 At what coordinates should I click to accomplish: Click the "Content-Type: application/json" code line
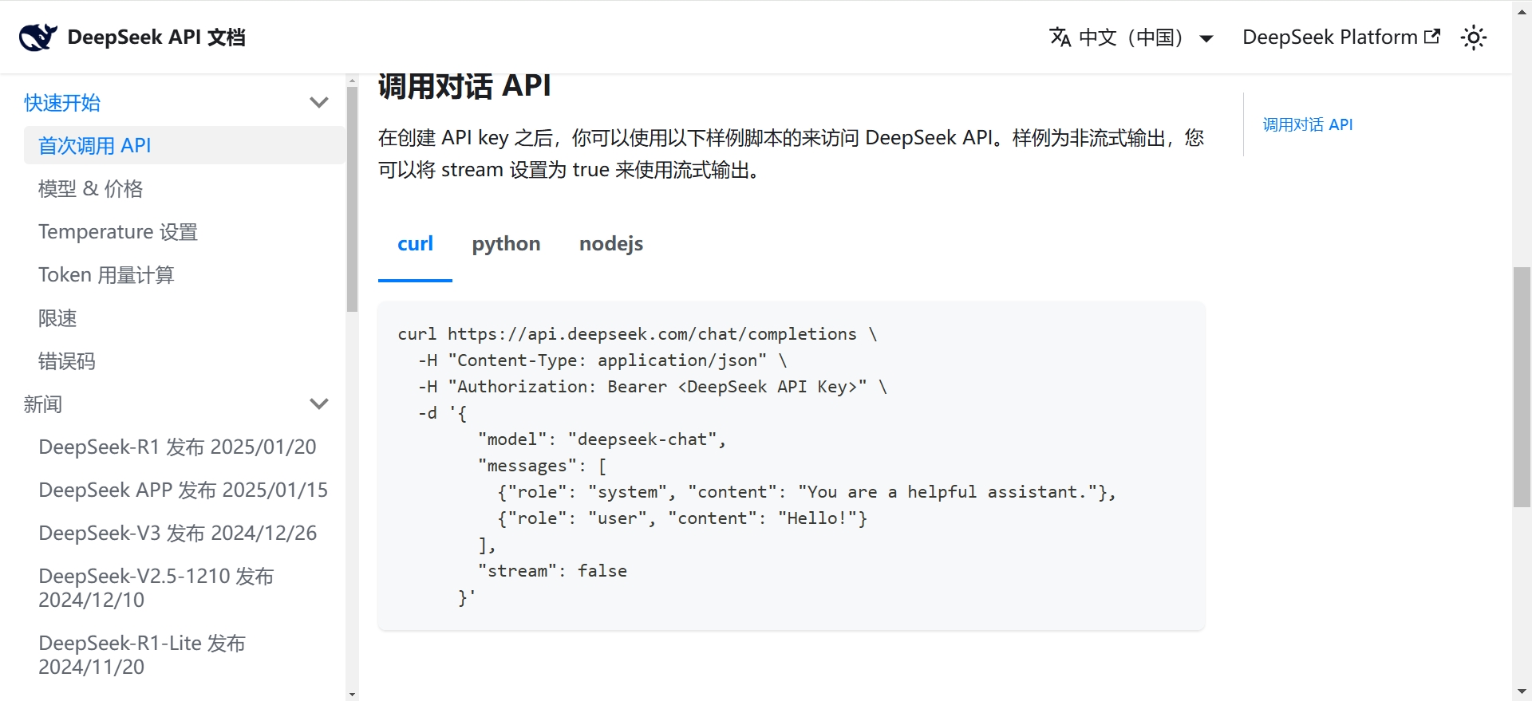pos(602,360)
